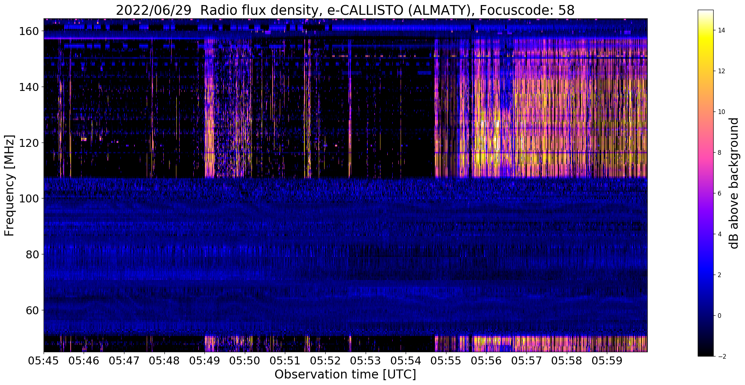745x385 pixels.
Task: Select the 05:58 time tick label
Action: tap(567, 360)
